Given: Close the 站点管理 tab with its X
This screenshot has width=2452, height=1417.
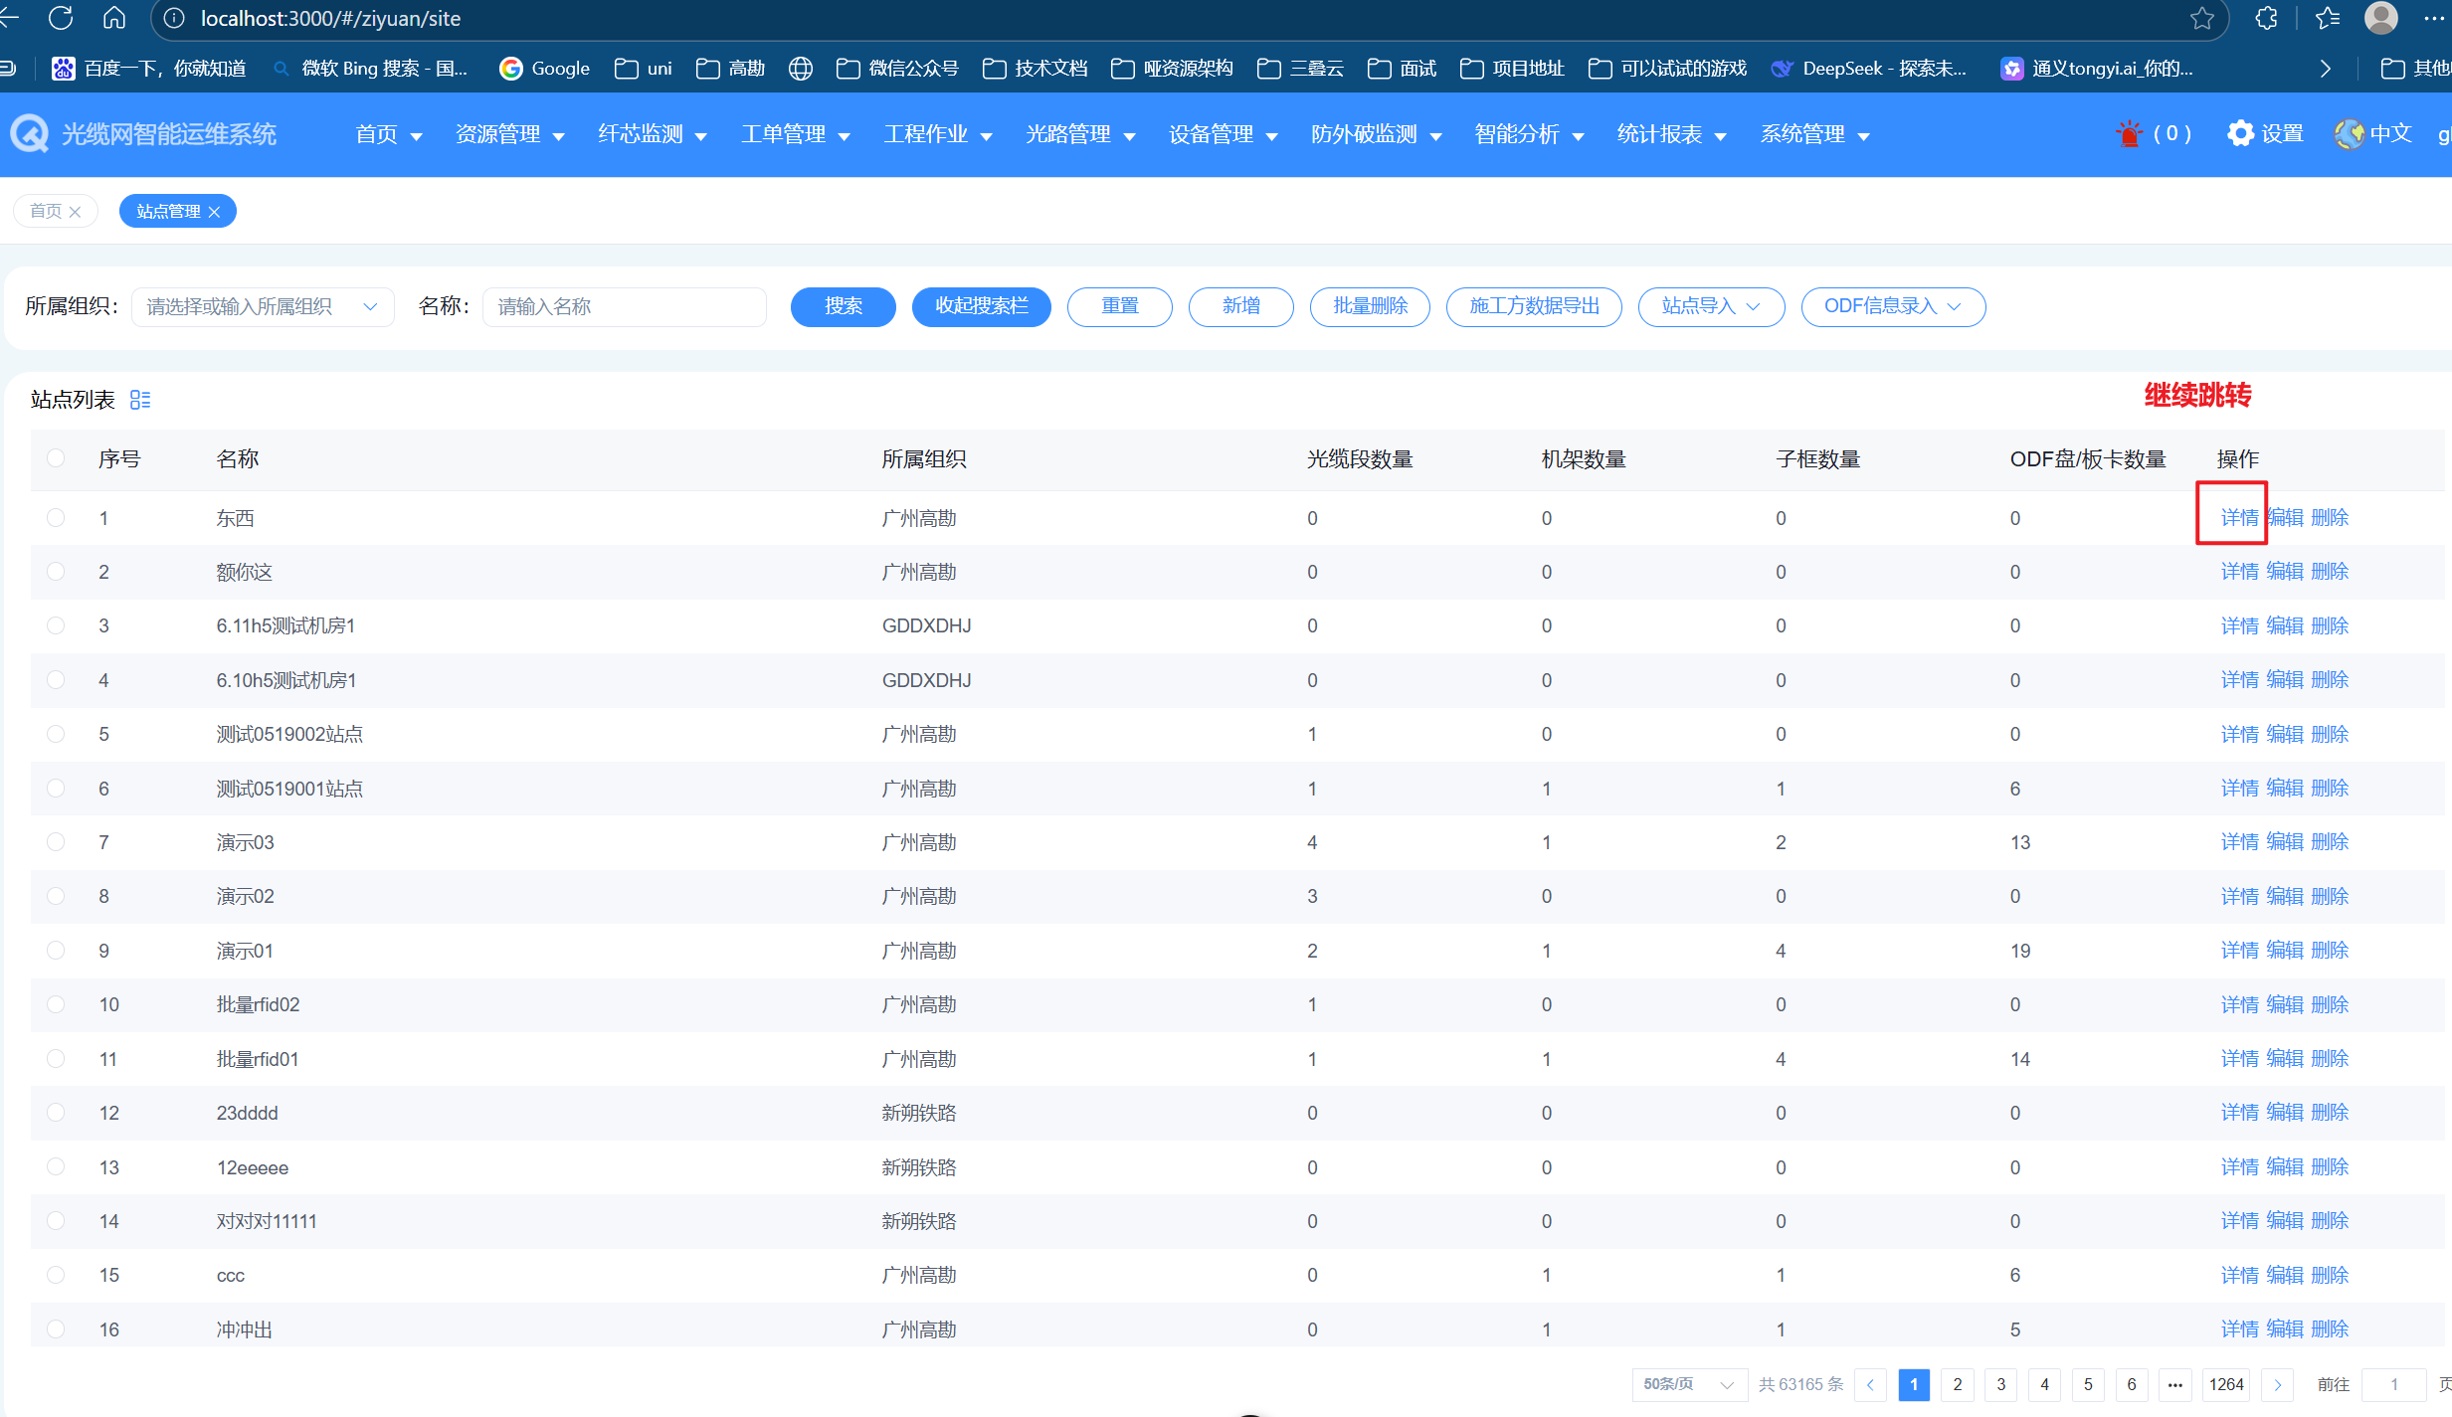Looking at the screenshot, I should click(215, 212).
